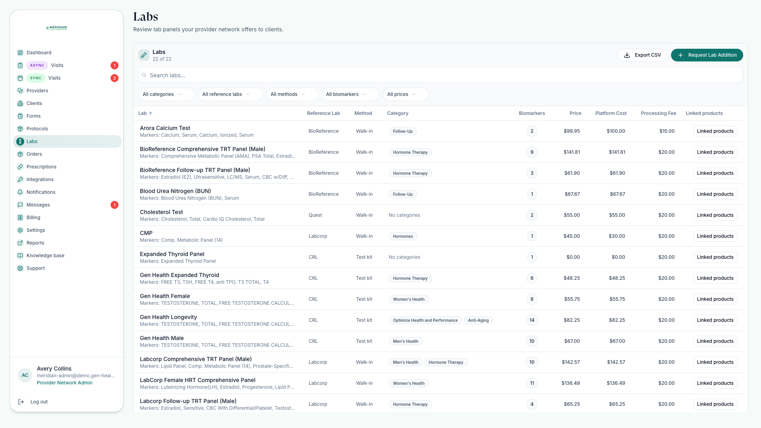
Task: Click the $142.57 price for Labcorp Comprehensive TRT
Action: 571,362
